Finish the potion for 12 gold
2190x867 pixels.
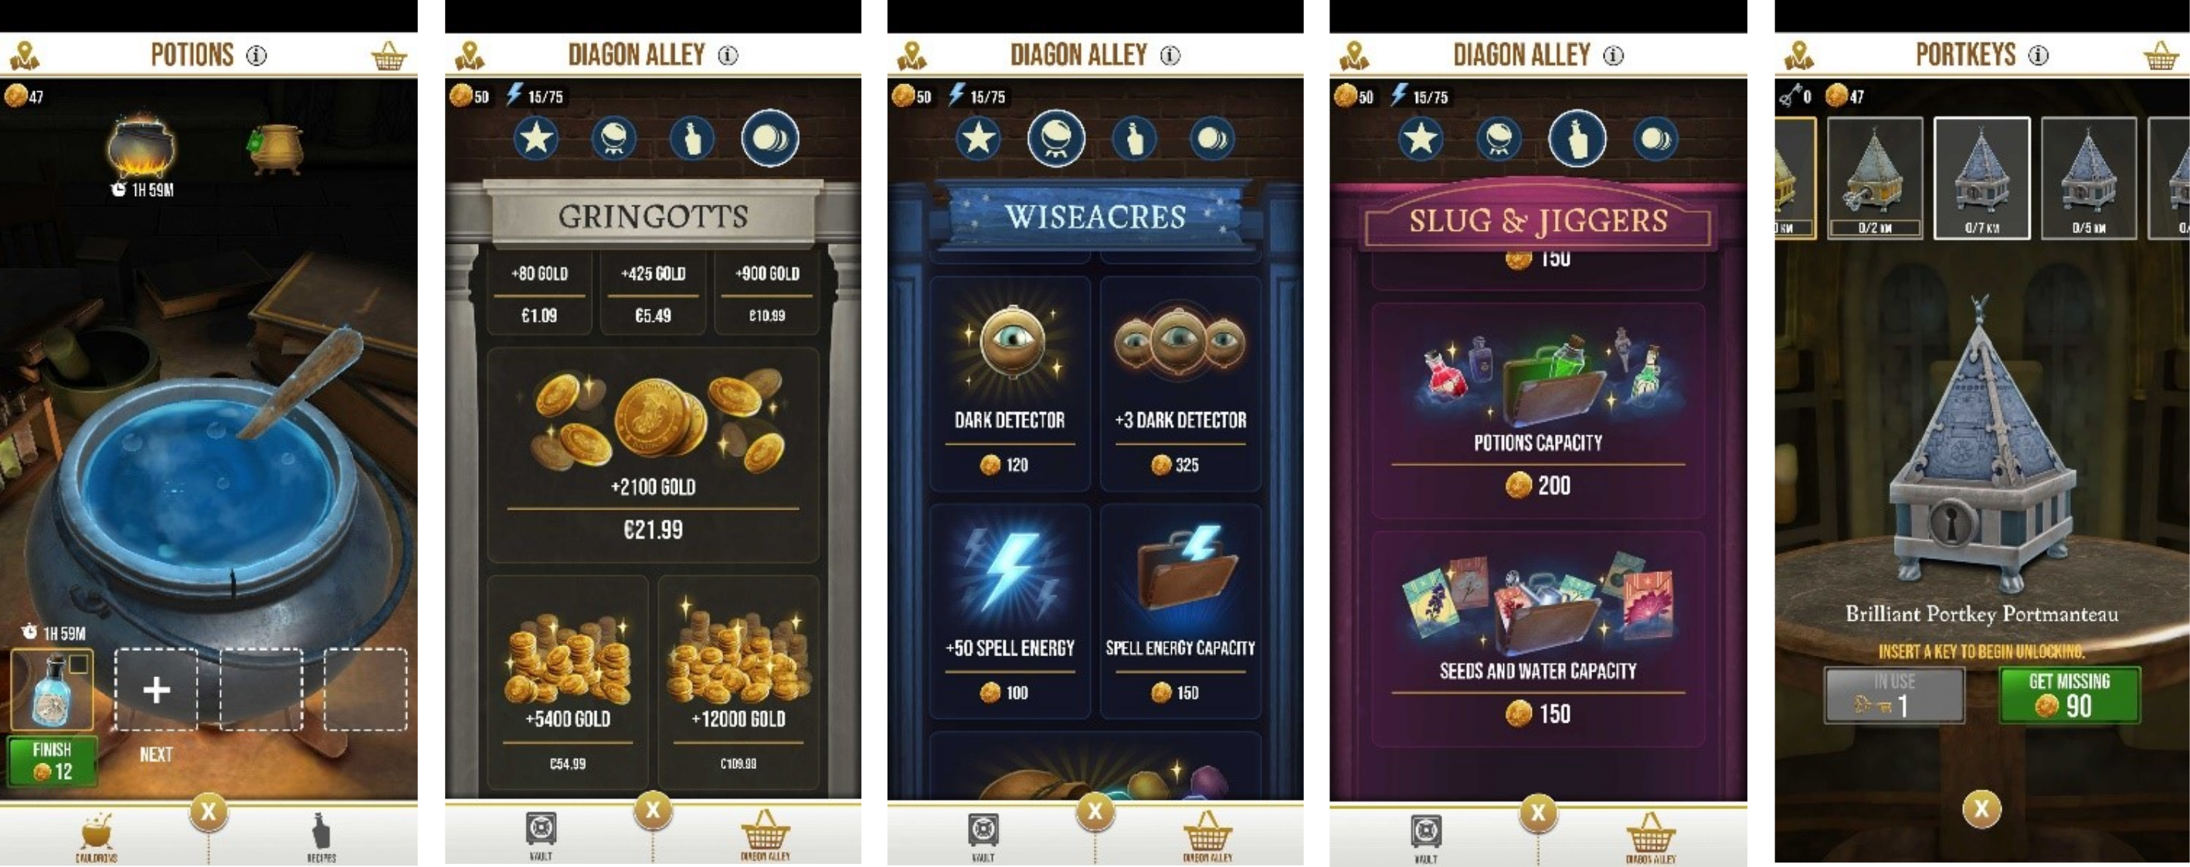pos(53,760)
